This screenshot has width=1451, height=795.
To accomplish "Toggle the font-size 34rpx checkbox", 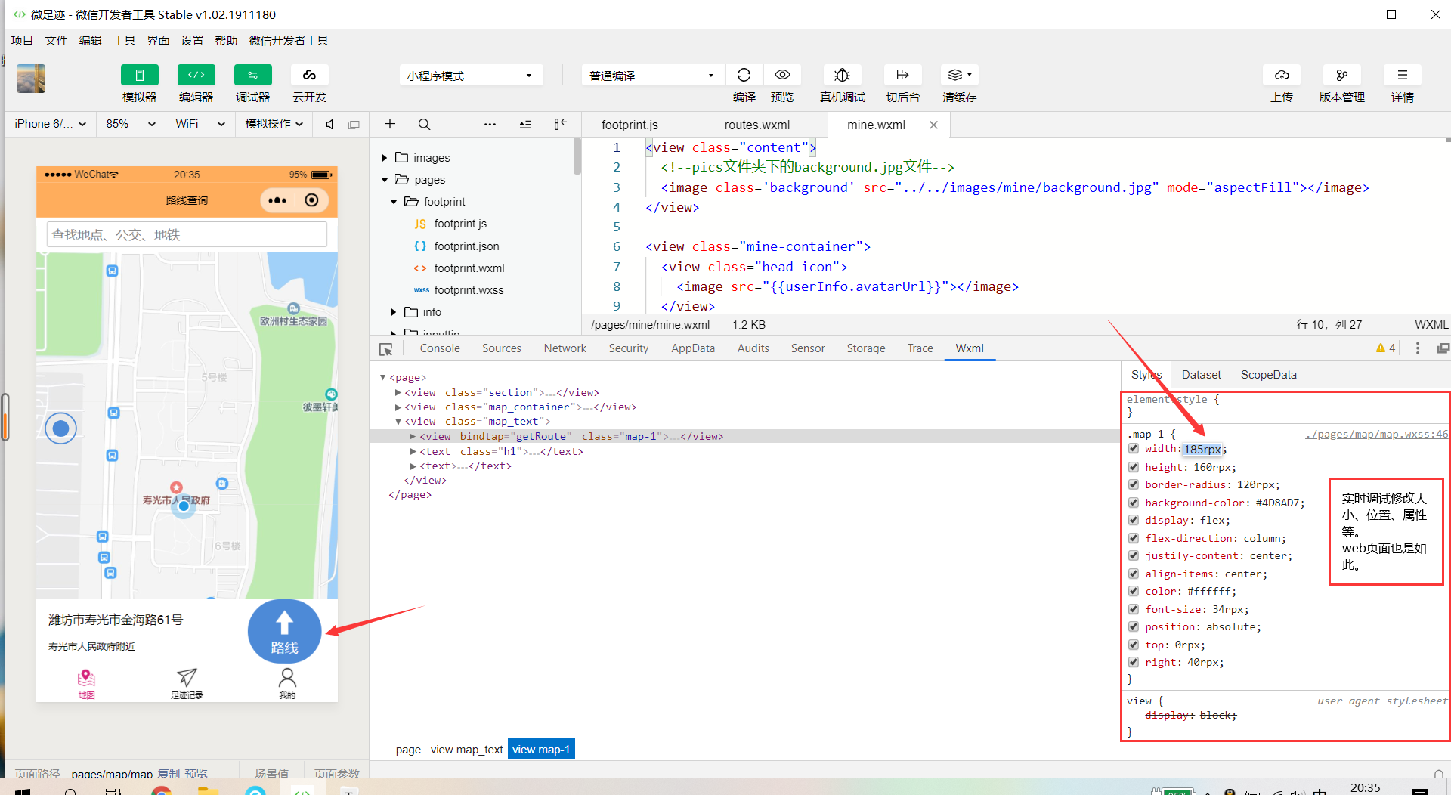I will coord(1134,609).
